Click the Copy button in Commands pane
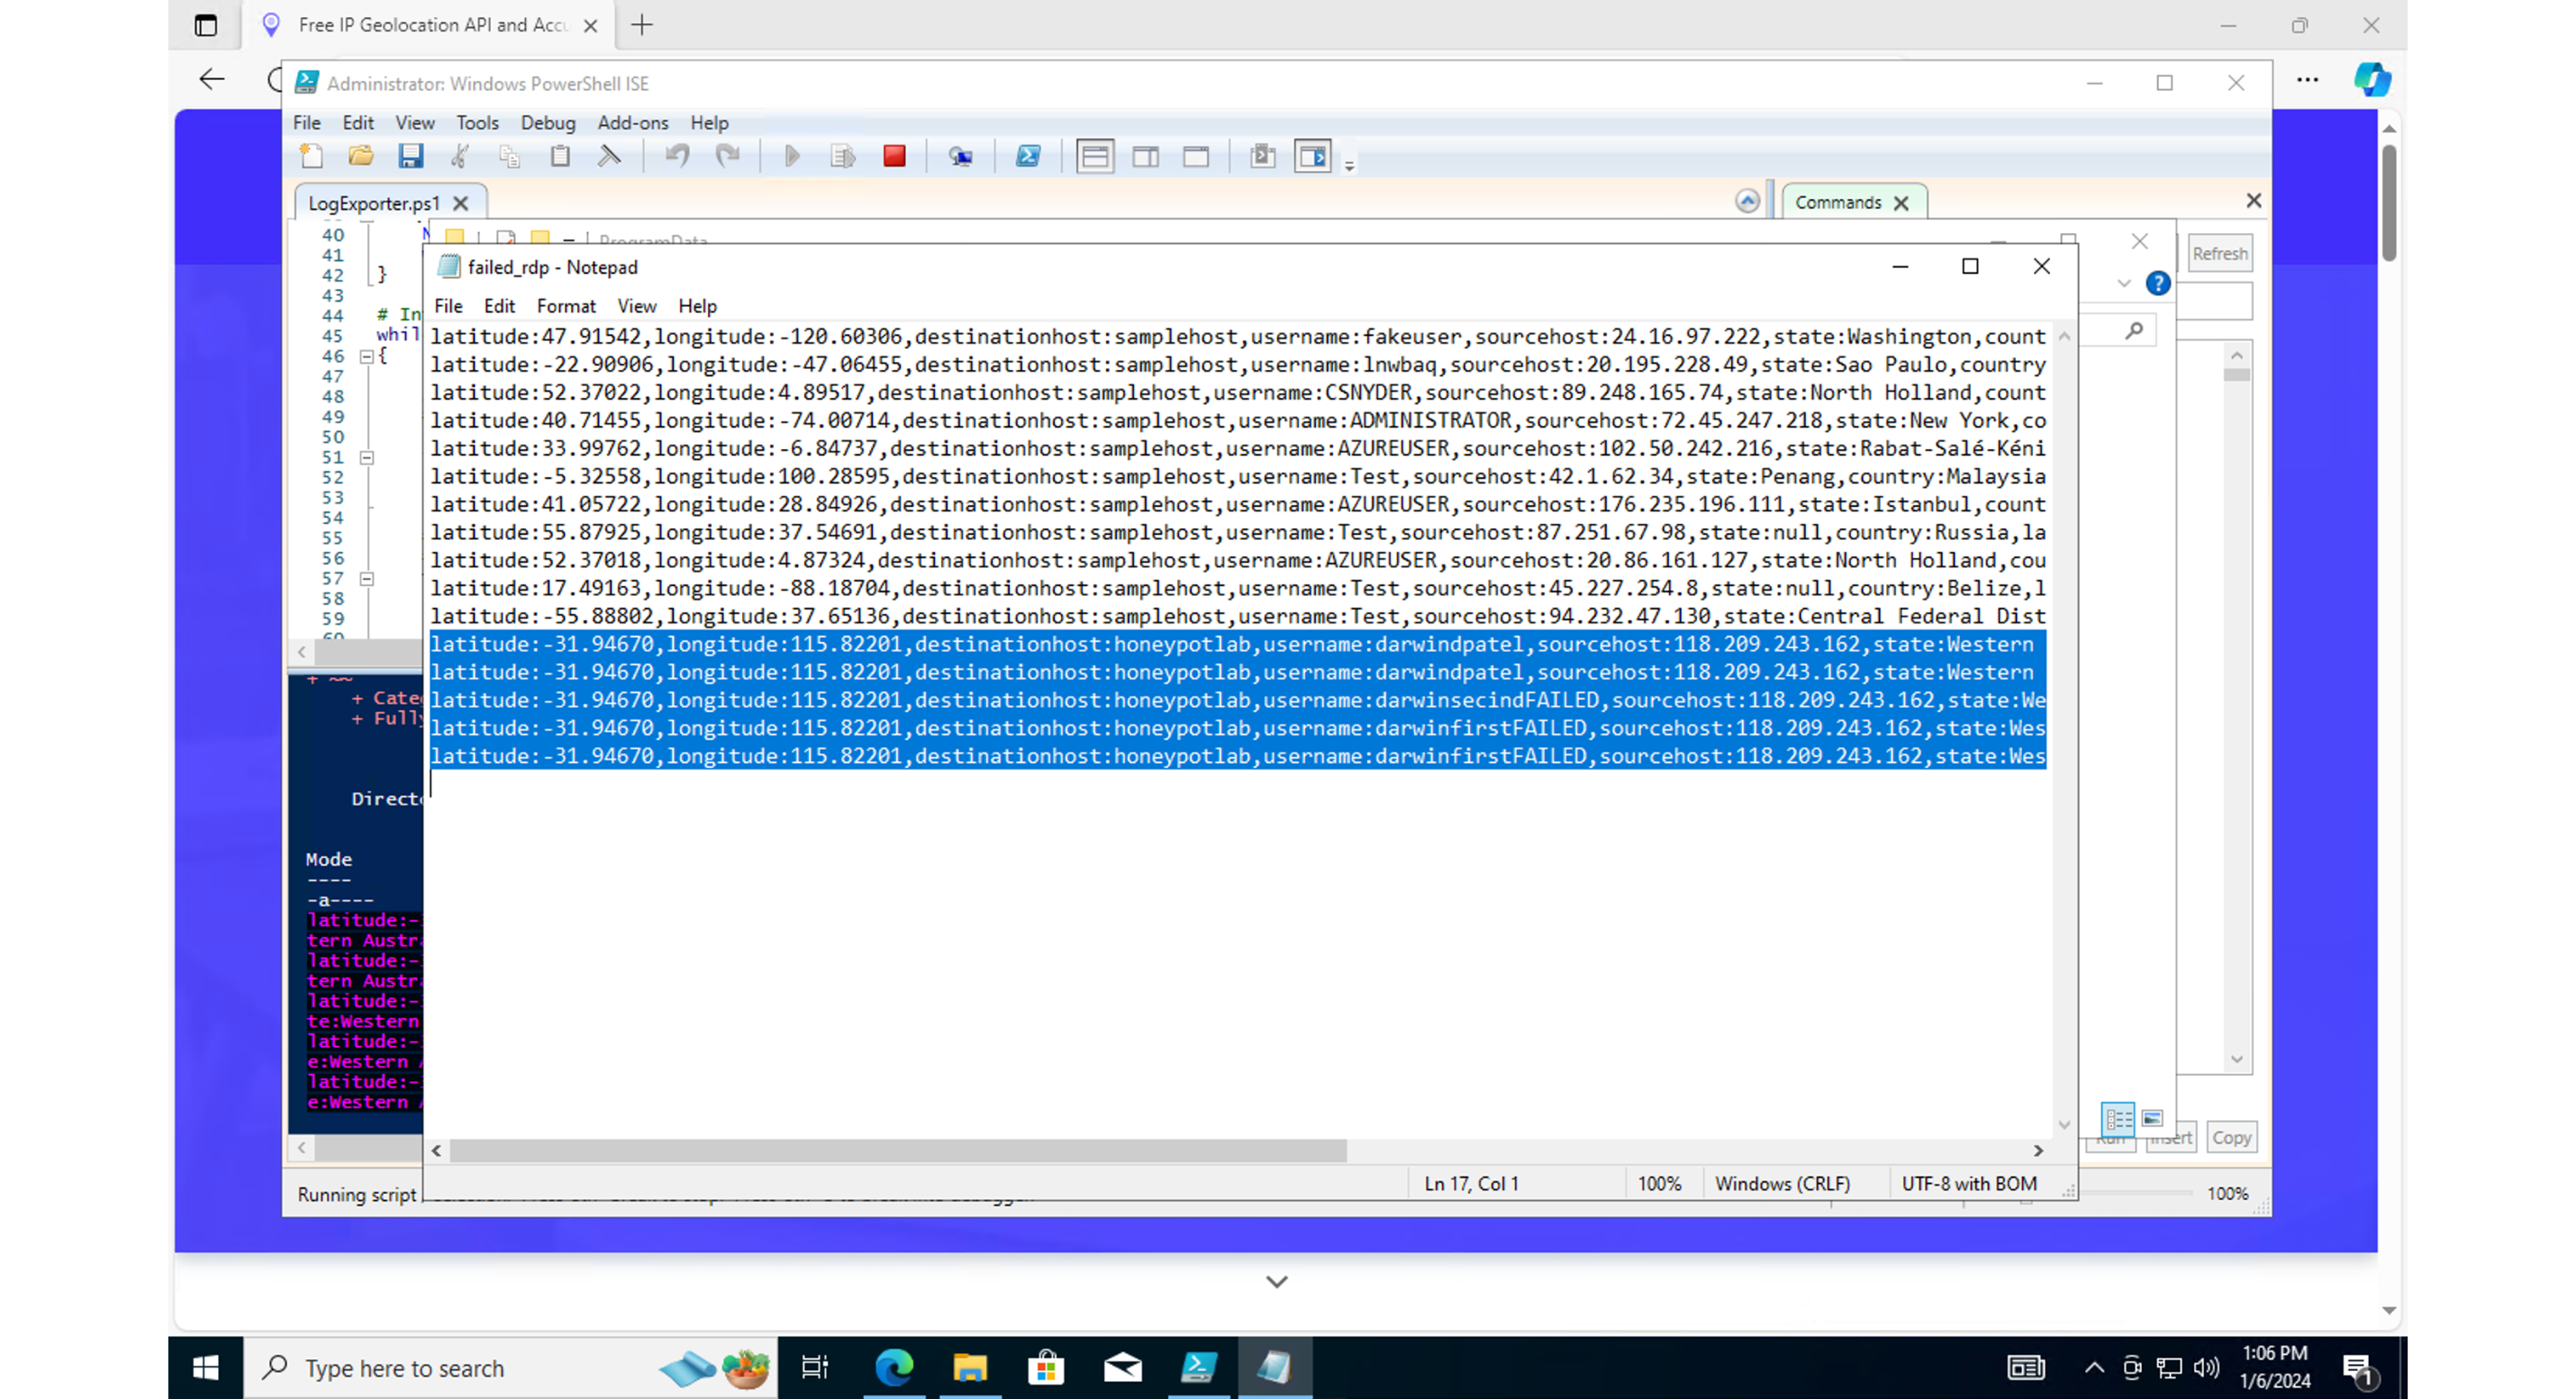The height and width of the screenshot is (1399, 2576). point(2231,1137)
